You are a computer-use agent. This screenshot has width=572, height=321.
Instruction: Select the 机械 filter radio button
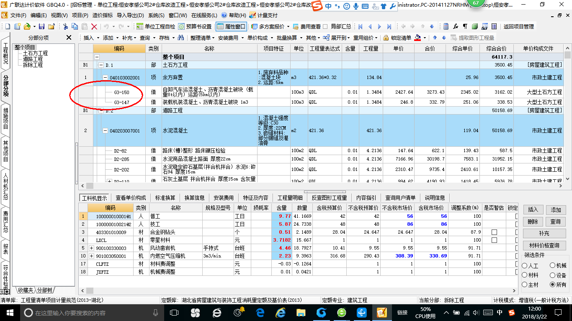click(553, 265)
